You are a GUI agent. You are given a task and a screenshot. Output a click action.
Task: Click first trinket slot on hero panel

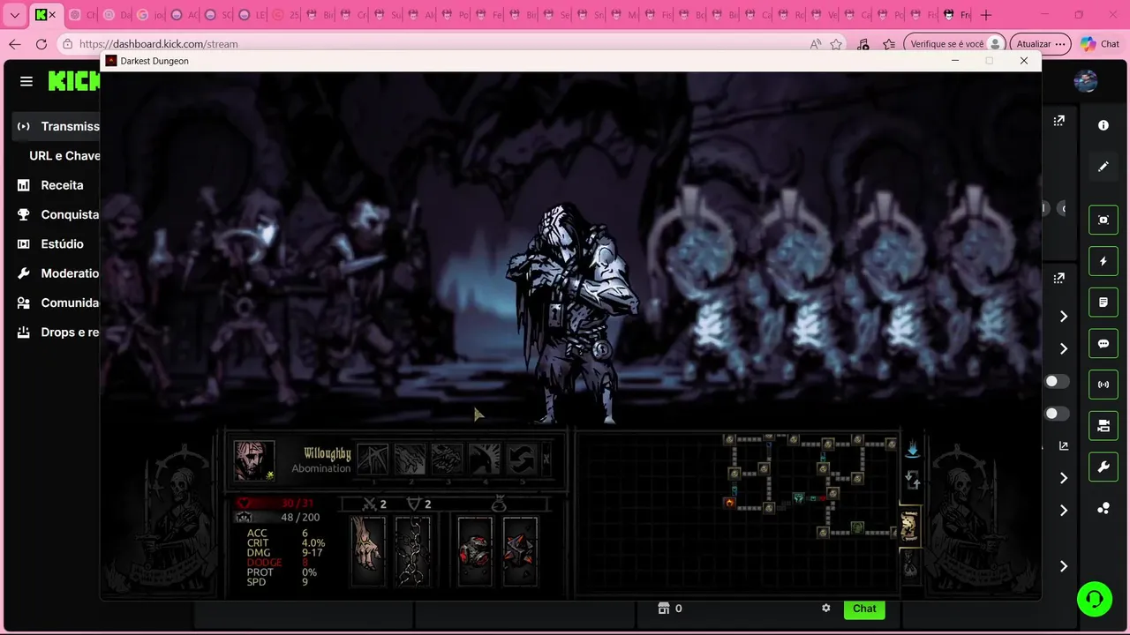coord(474,551)
